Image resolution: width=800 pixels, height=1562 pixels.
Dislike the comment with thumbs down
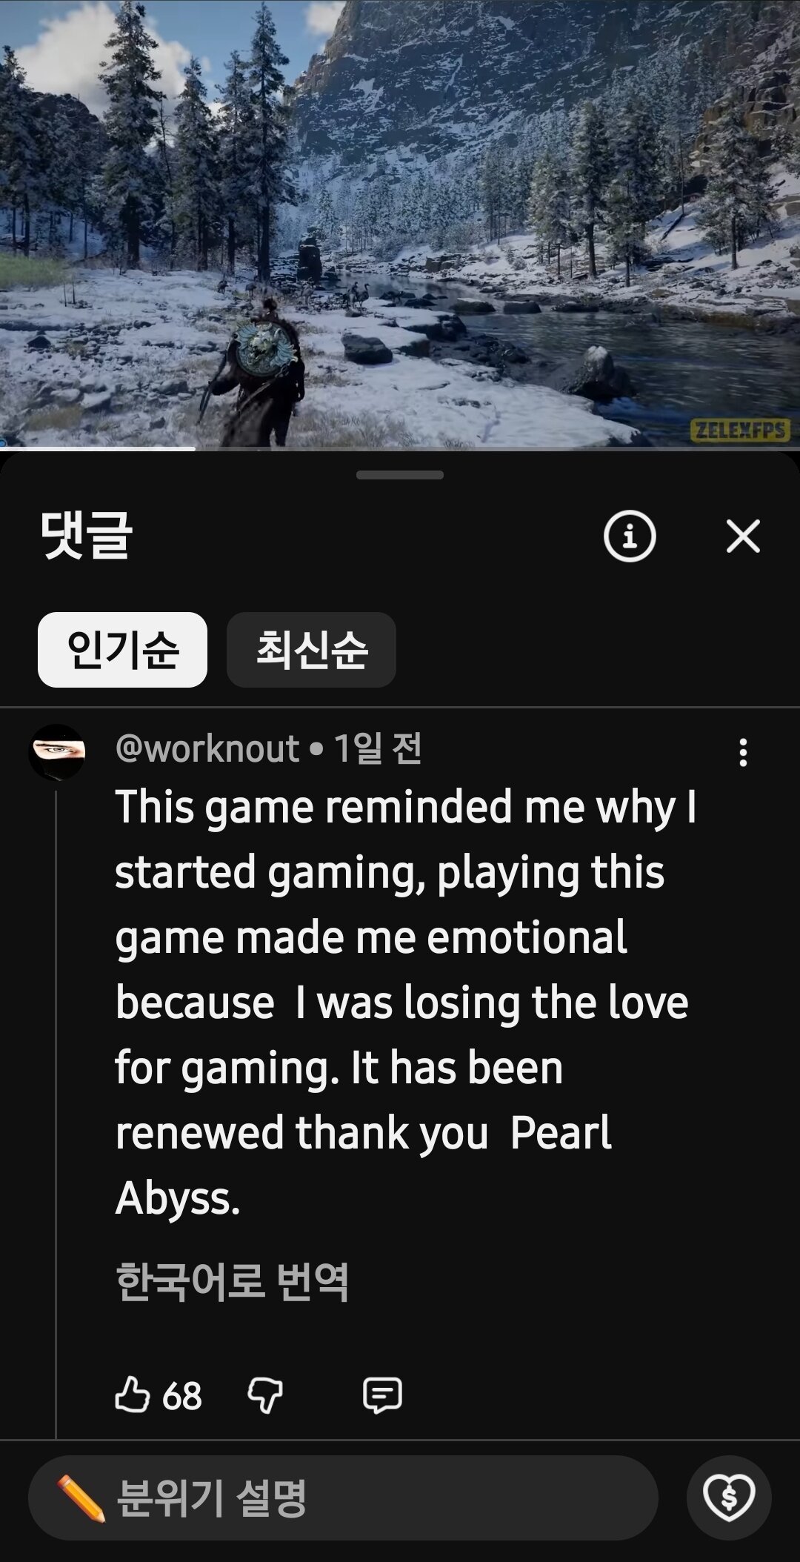(x=265, y=1395)
